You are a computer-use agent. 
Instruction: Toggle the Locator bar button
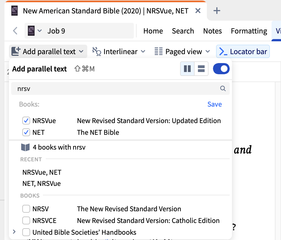[243, 52]
